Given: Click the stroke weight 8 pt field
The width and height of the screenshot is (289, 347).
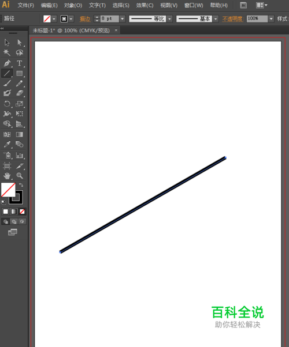Looking at the screenshot, I should coord(110,19).
